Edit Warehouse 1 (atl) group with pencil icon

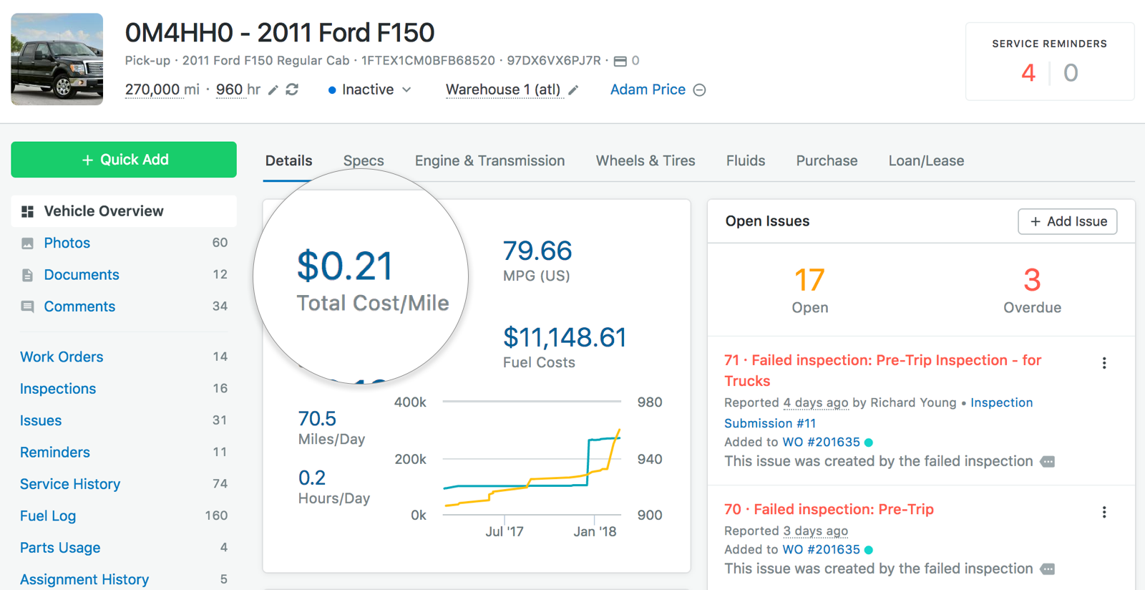[573, 90]
